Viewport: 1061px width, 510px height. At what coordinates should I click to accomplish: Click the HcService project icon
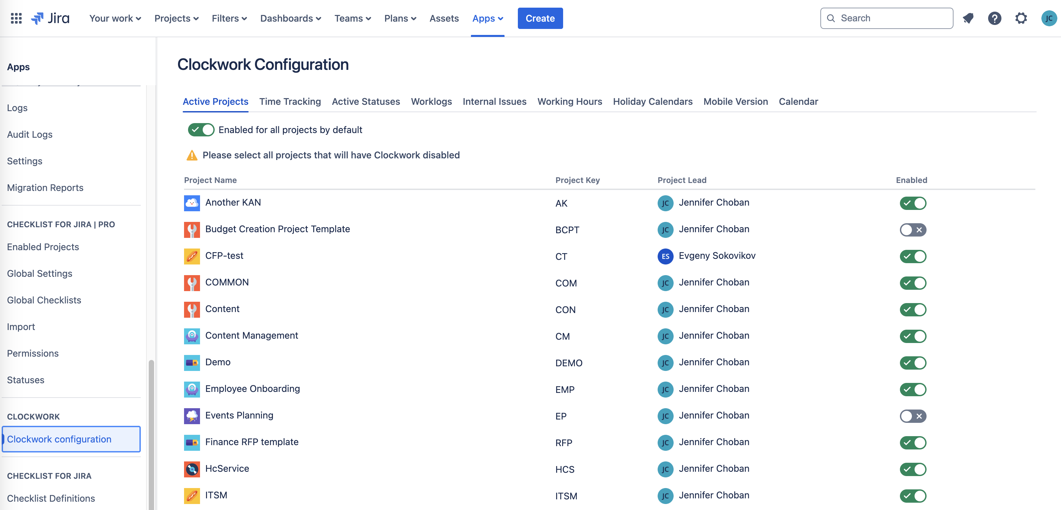click(192, 469)
